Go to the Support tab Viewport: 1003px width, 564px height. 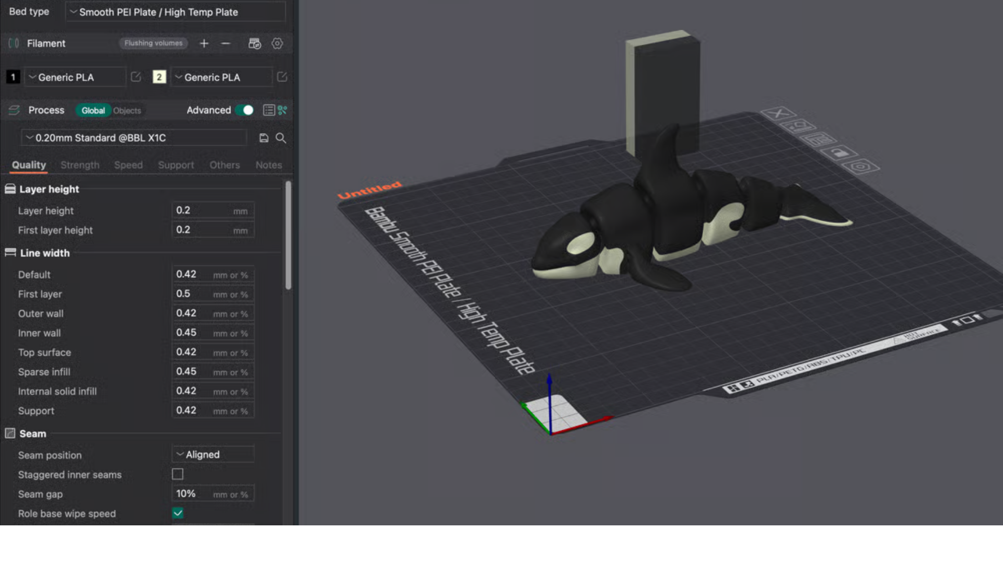click(x=176, y=165)
